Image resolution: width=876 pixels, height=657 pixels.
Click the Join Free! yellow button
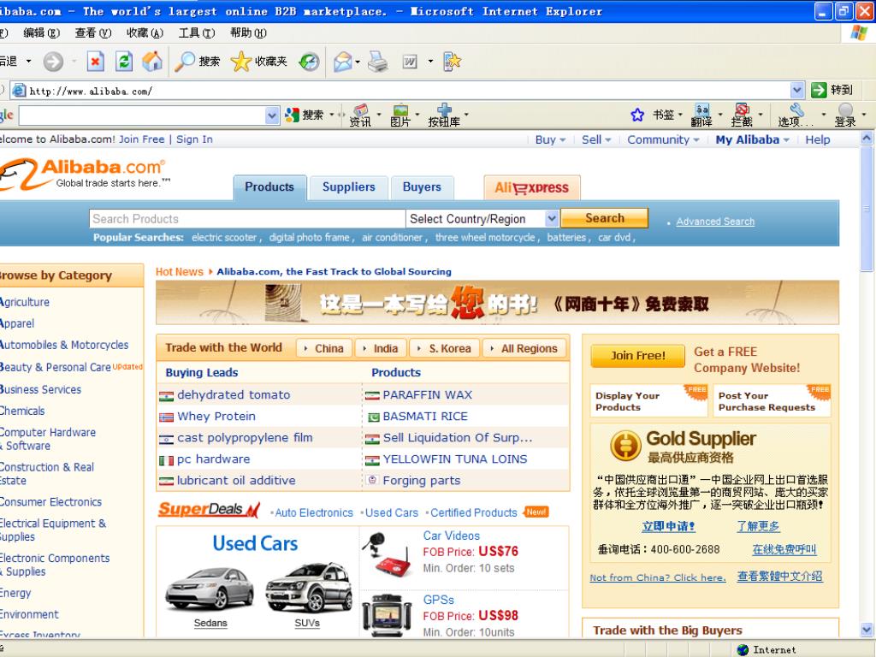coord(637,356)
